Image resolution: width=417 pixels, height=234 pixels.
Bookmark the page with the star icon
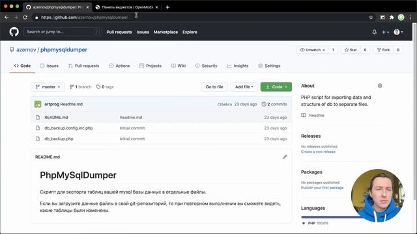click(x=371, y=18)
